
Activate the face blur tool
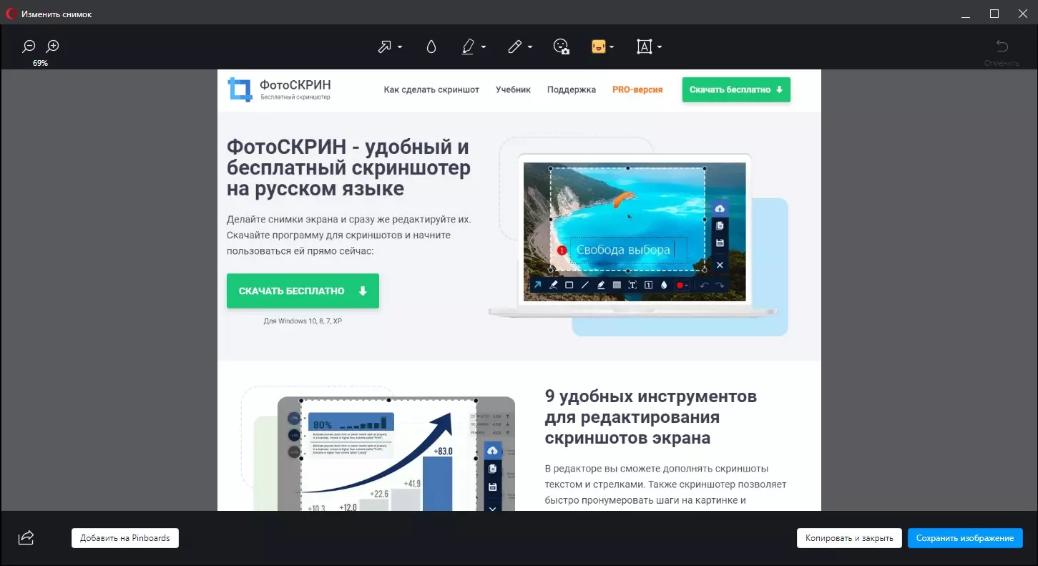562,46
